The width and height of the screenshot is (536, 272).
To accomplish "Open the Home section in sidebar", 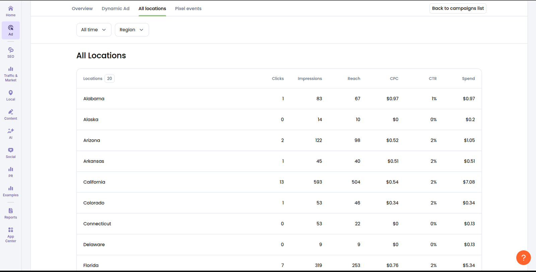I will (x=11, y=11).
